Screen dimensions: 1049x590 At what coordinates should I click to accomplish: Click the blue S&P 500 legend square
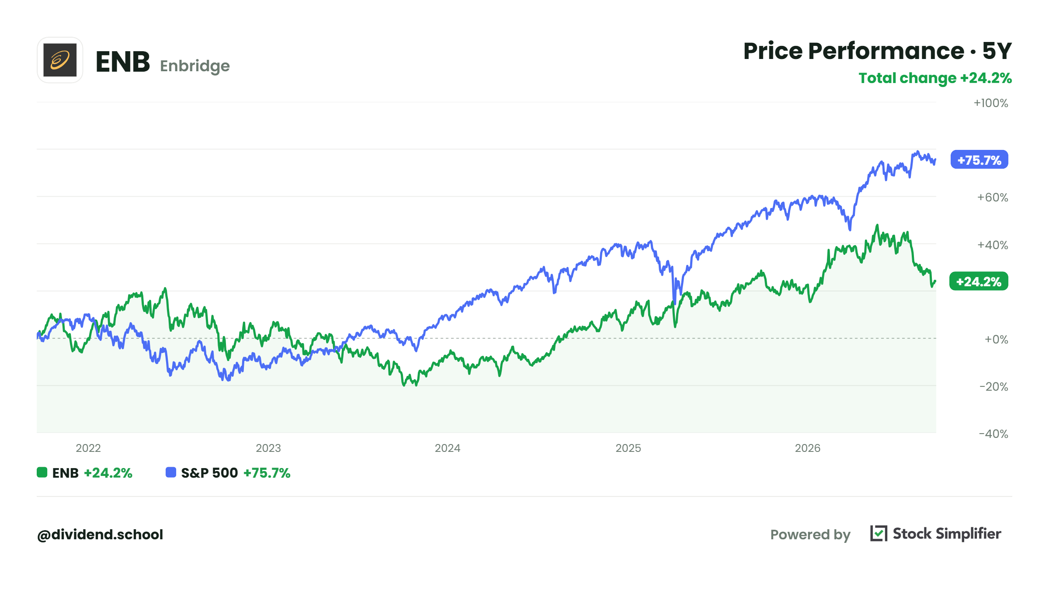[171, 472]
